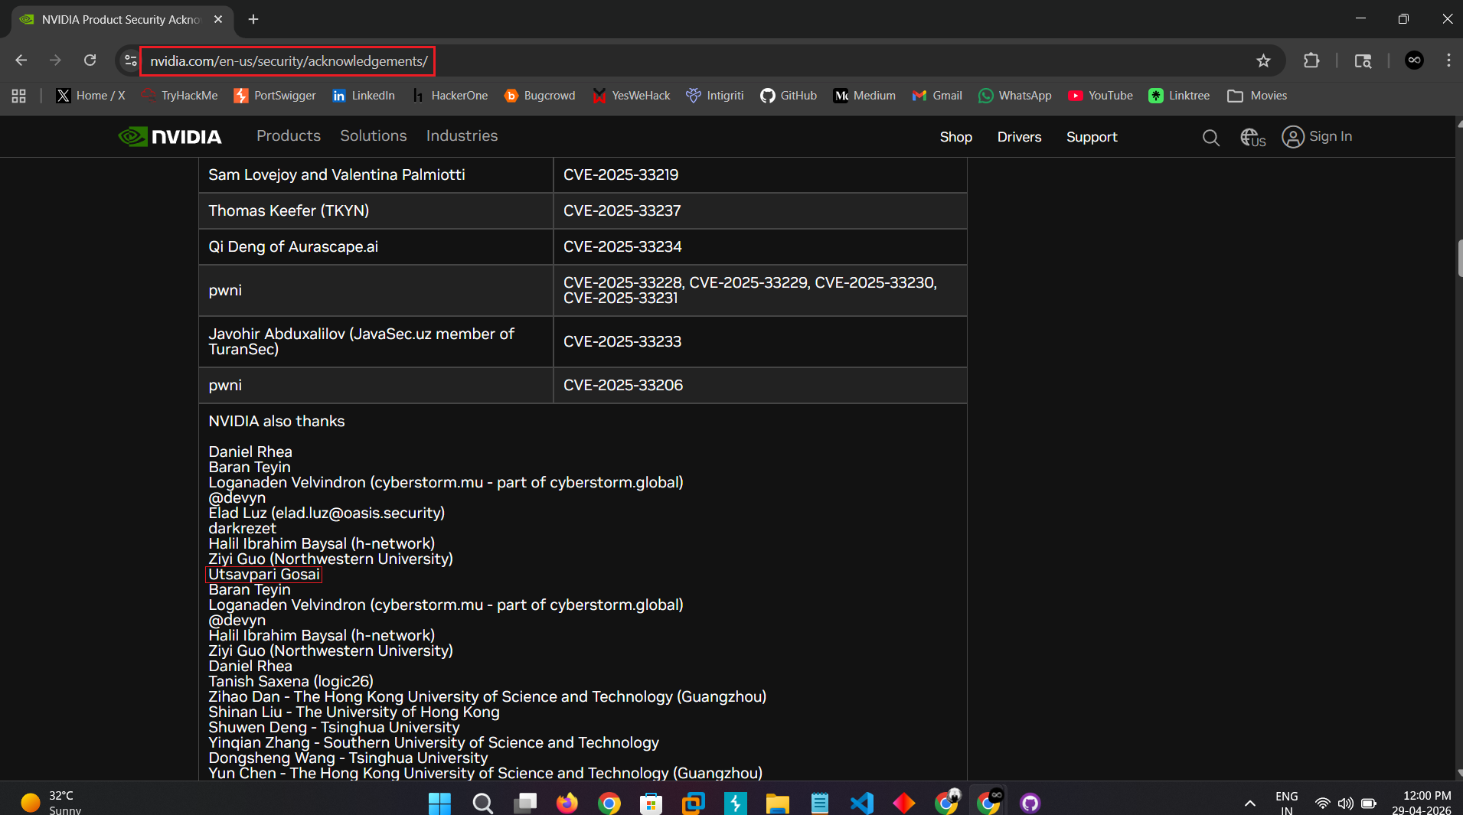
Task: Bookmark this page with the star icon
Action: coord(1263,60)
